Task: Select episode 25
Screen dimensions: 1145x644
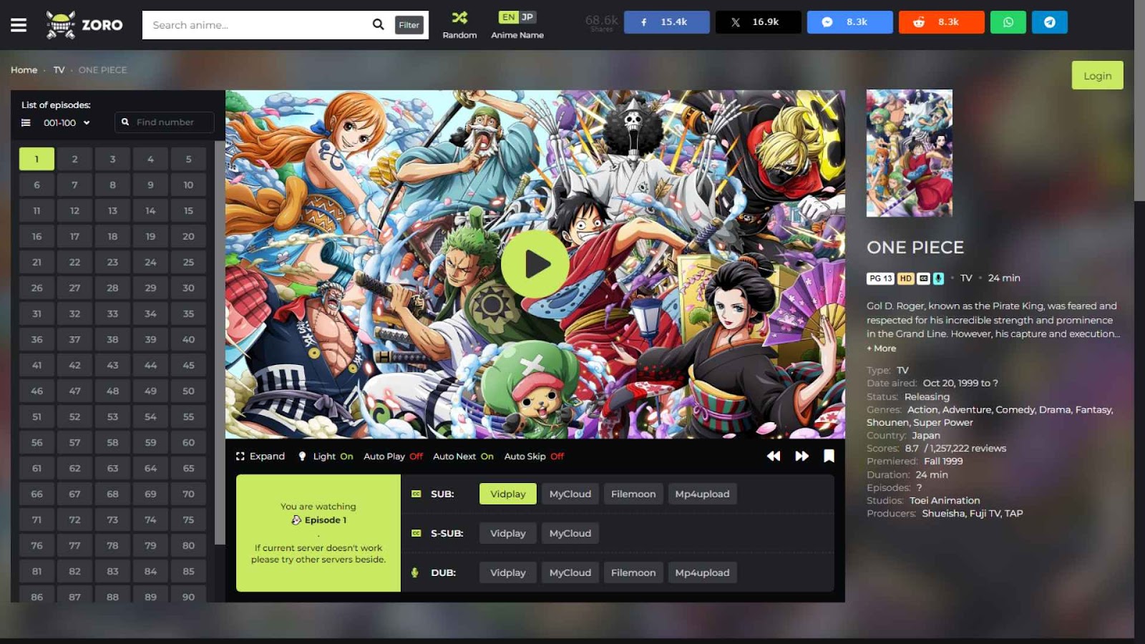Action: click(188, 262)
